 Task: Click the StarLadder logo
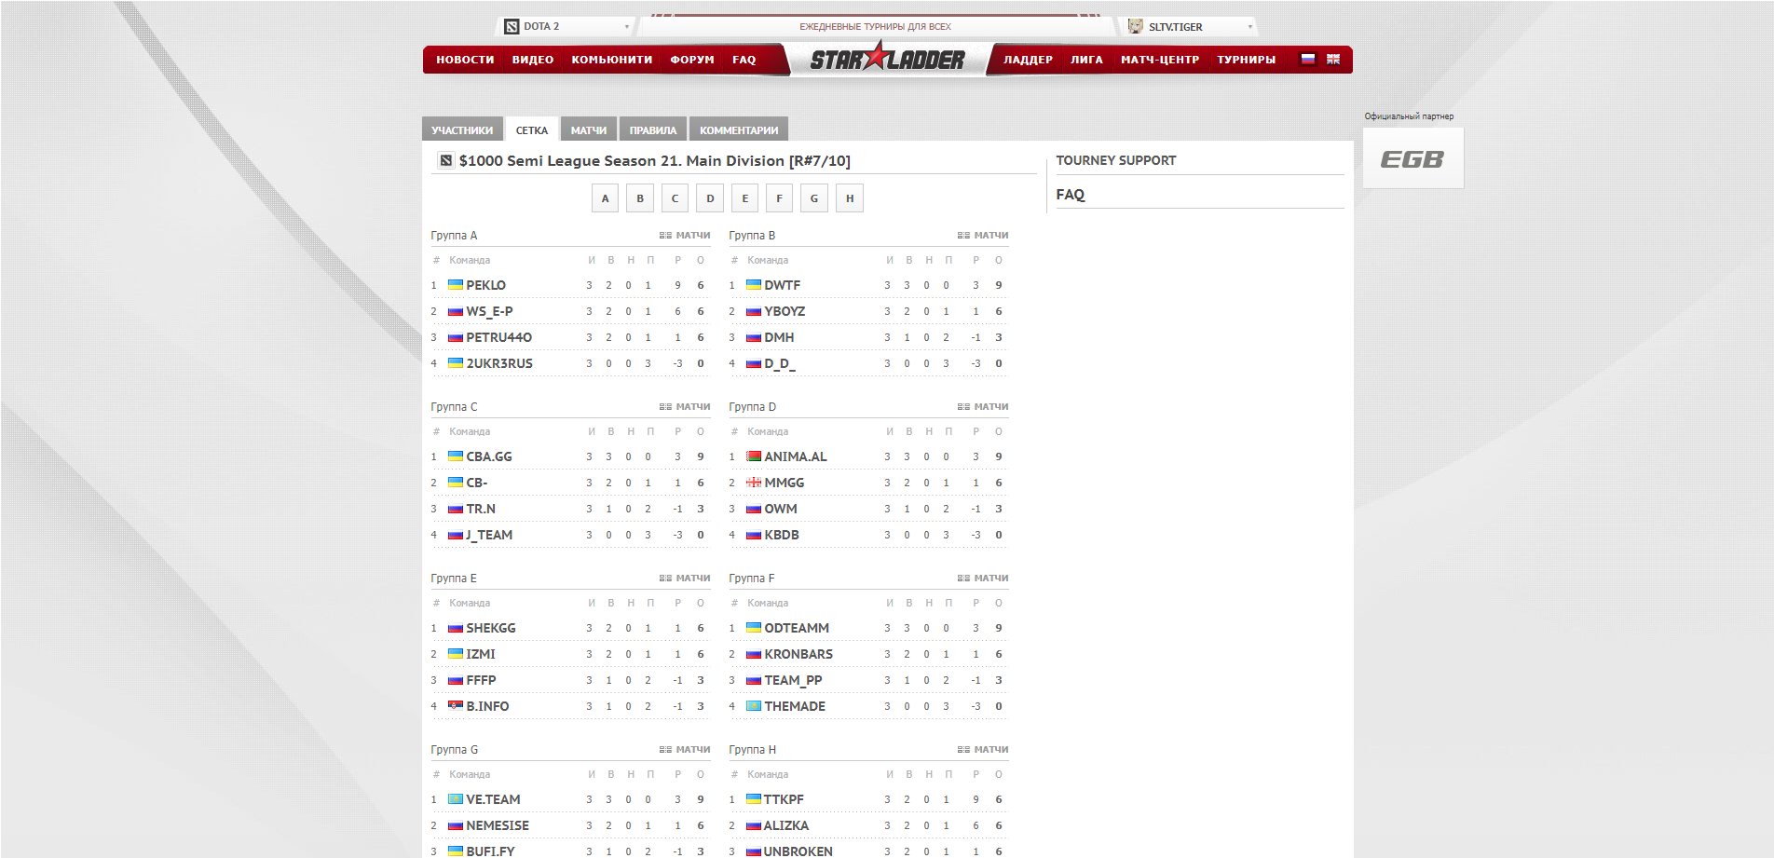tap(887, 60)
